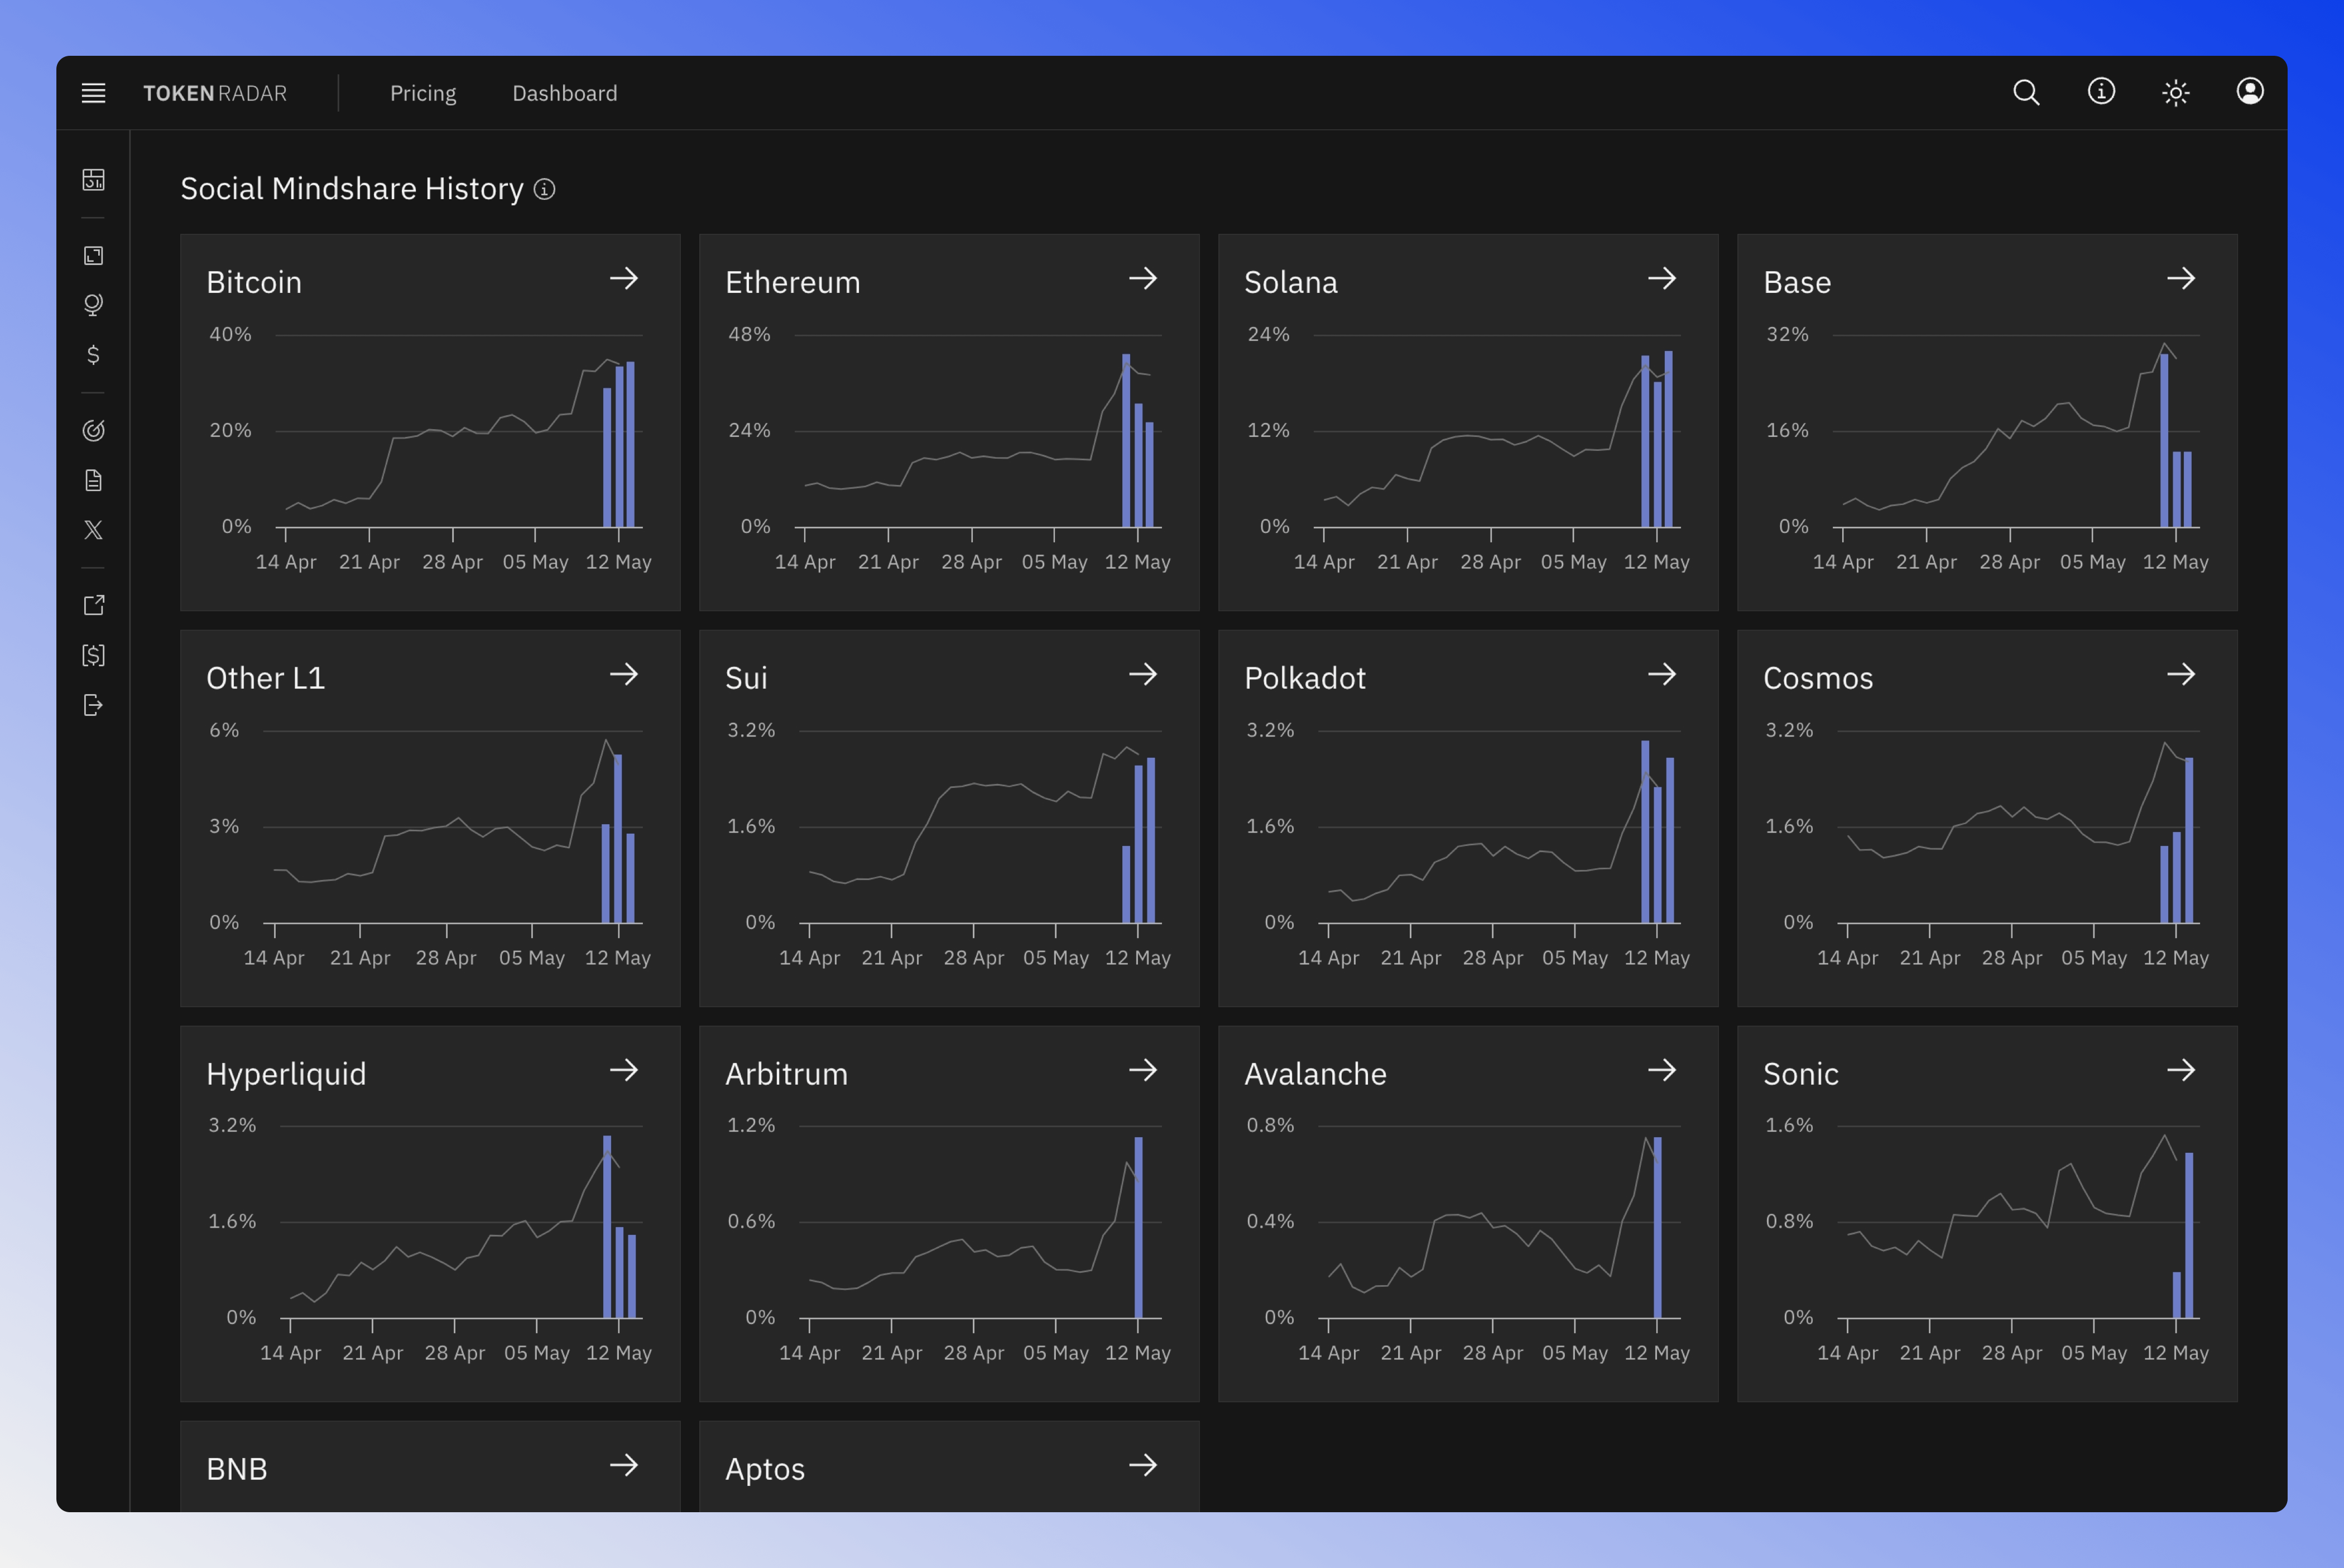Open the user account icon
The width and height of the screenshot is (2344, 1568).
[x=2250, y=92]
